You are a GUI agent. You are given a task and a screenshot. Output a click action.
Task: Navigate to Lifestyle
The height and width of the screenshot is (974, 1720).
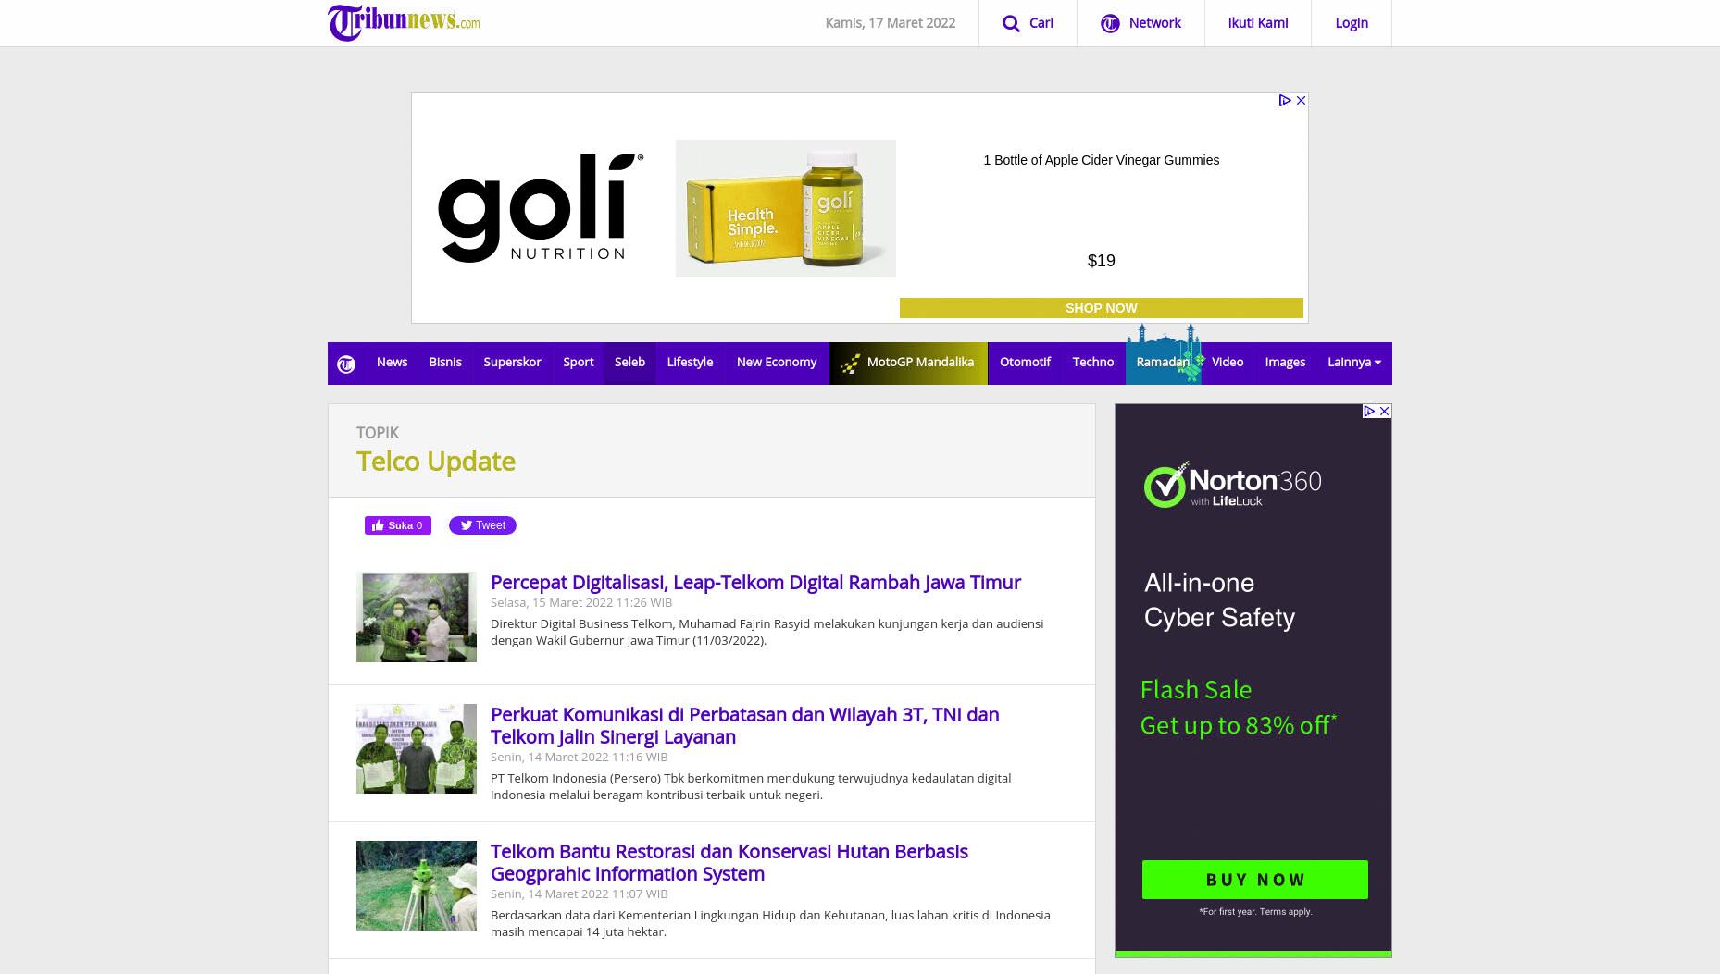click(690, 362)
